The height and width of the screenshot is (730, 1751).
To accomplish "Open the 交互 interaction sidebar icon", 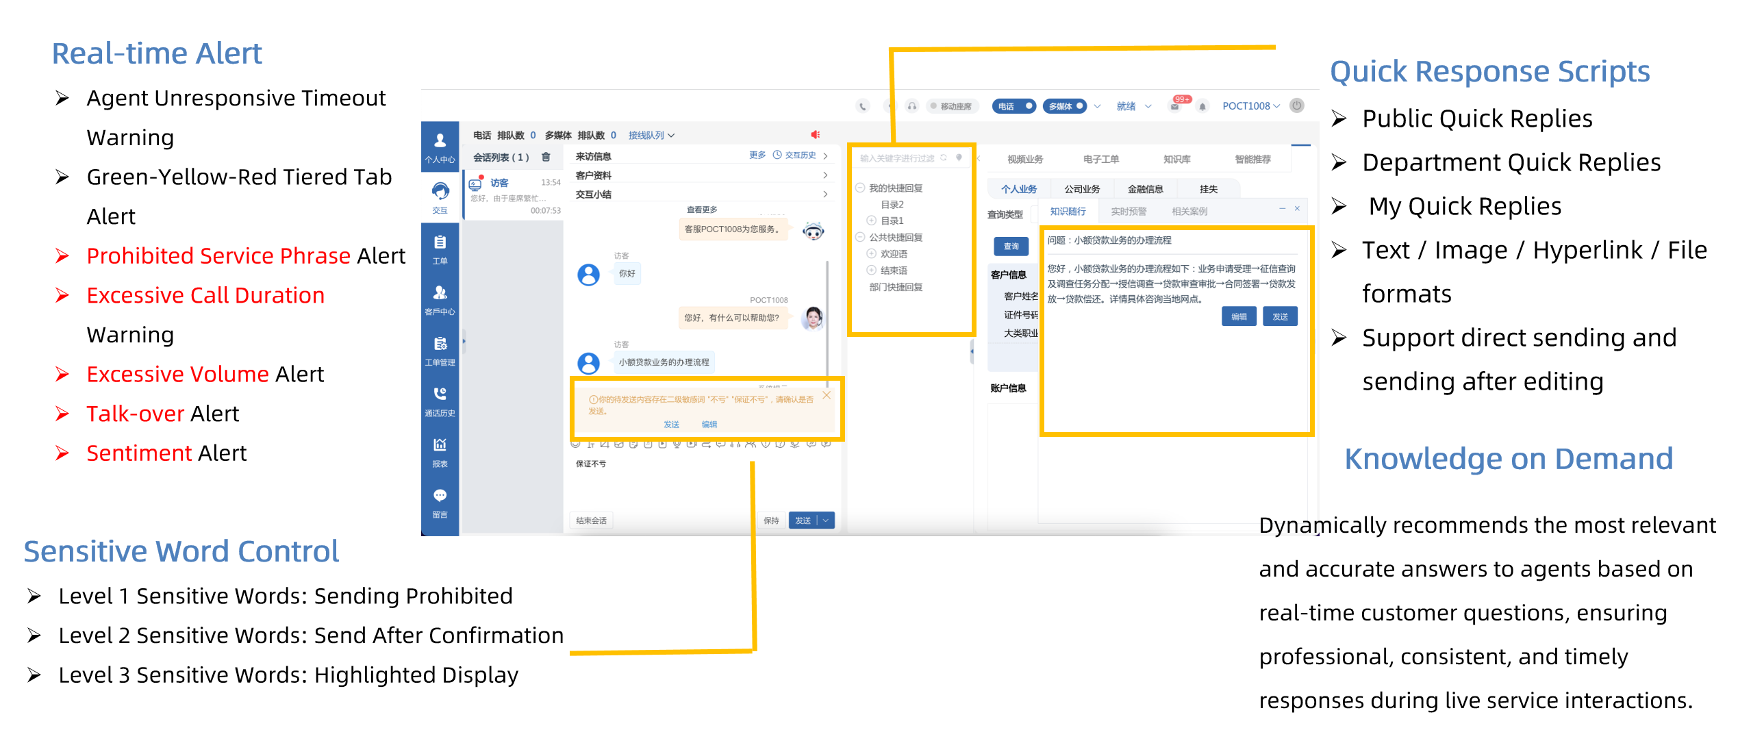I will (x=440, y=198).
